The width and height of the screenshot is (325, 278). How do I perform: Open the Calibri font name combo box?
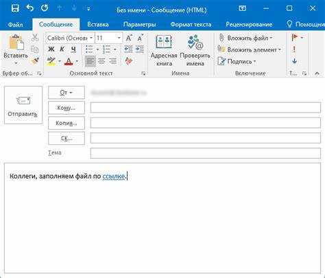point(70,38)
